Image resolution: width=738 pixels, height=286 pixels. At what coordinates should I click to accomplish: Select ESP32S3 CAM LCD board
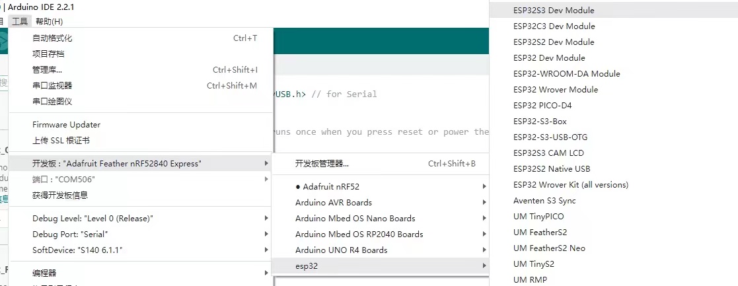[614, 153]
